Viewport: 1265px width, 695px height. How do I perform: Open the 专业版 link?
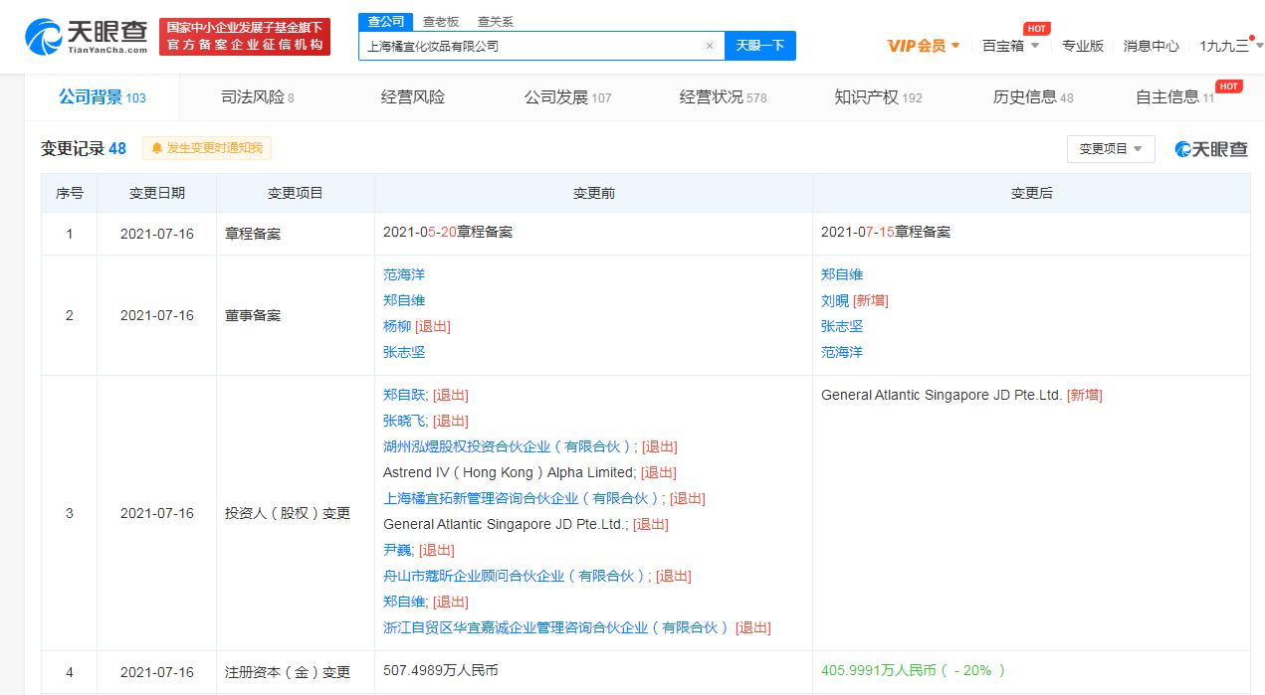1083,46
